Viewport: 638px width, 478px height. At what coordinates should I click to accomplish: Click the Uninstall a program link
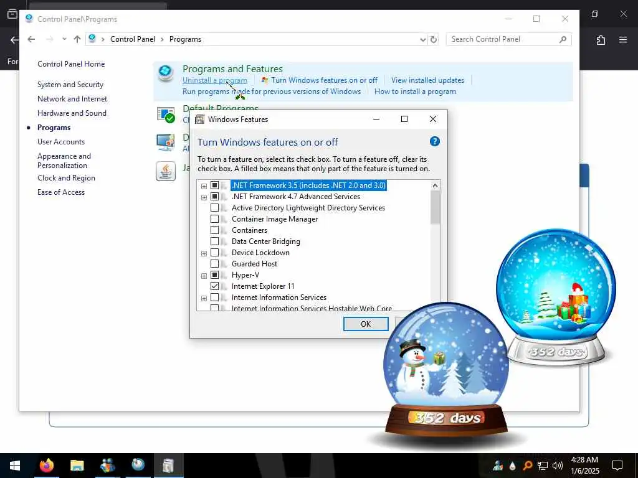click(215, 80)
